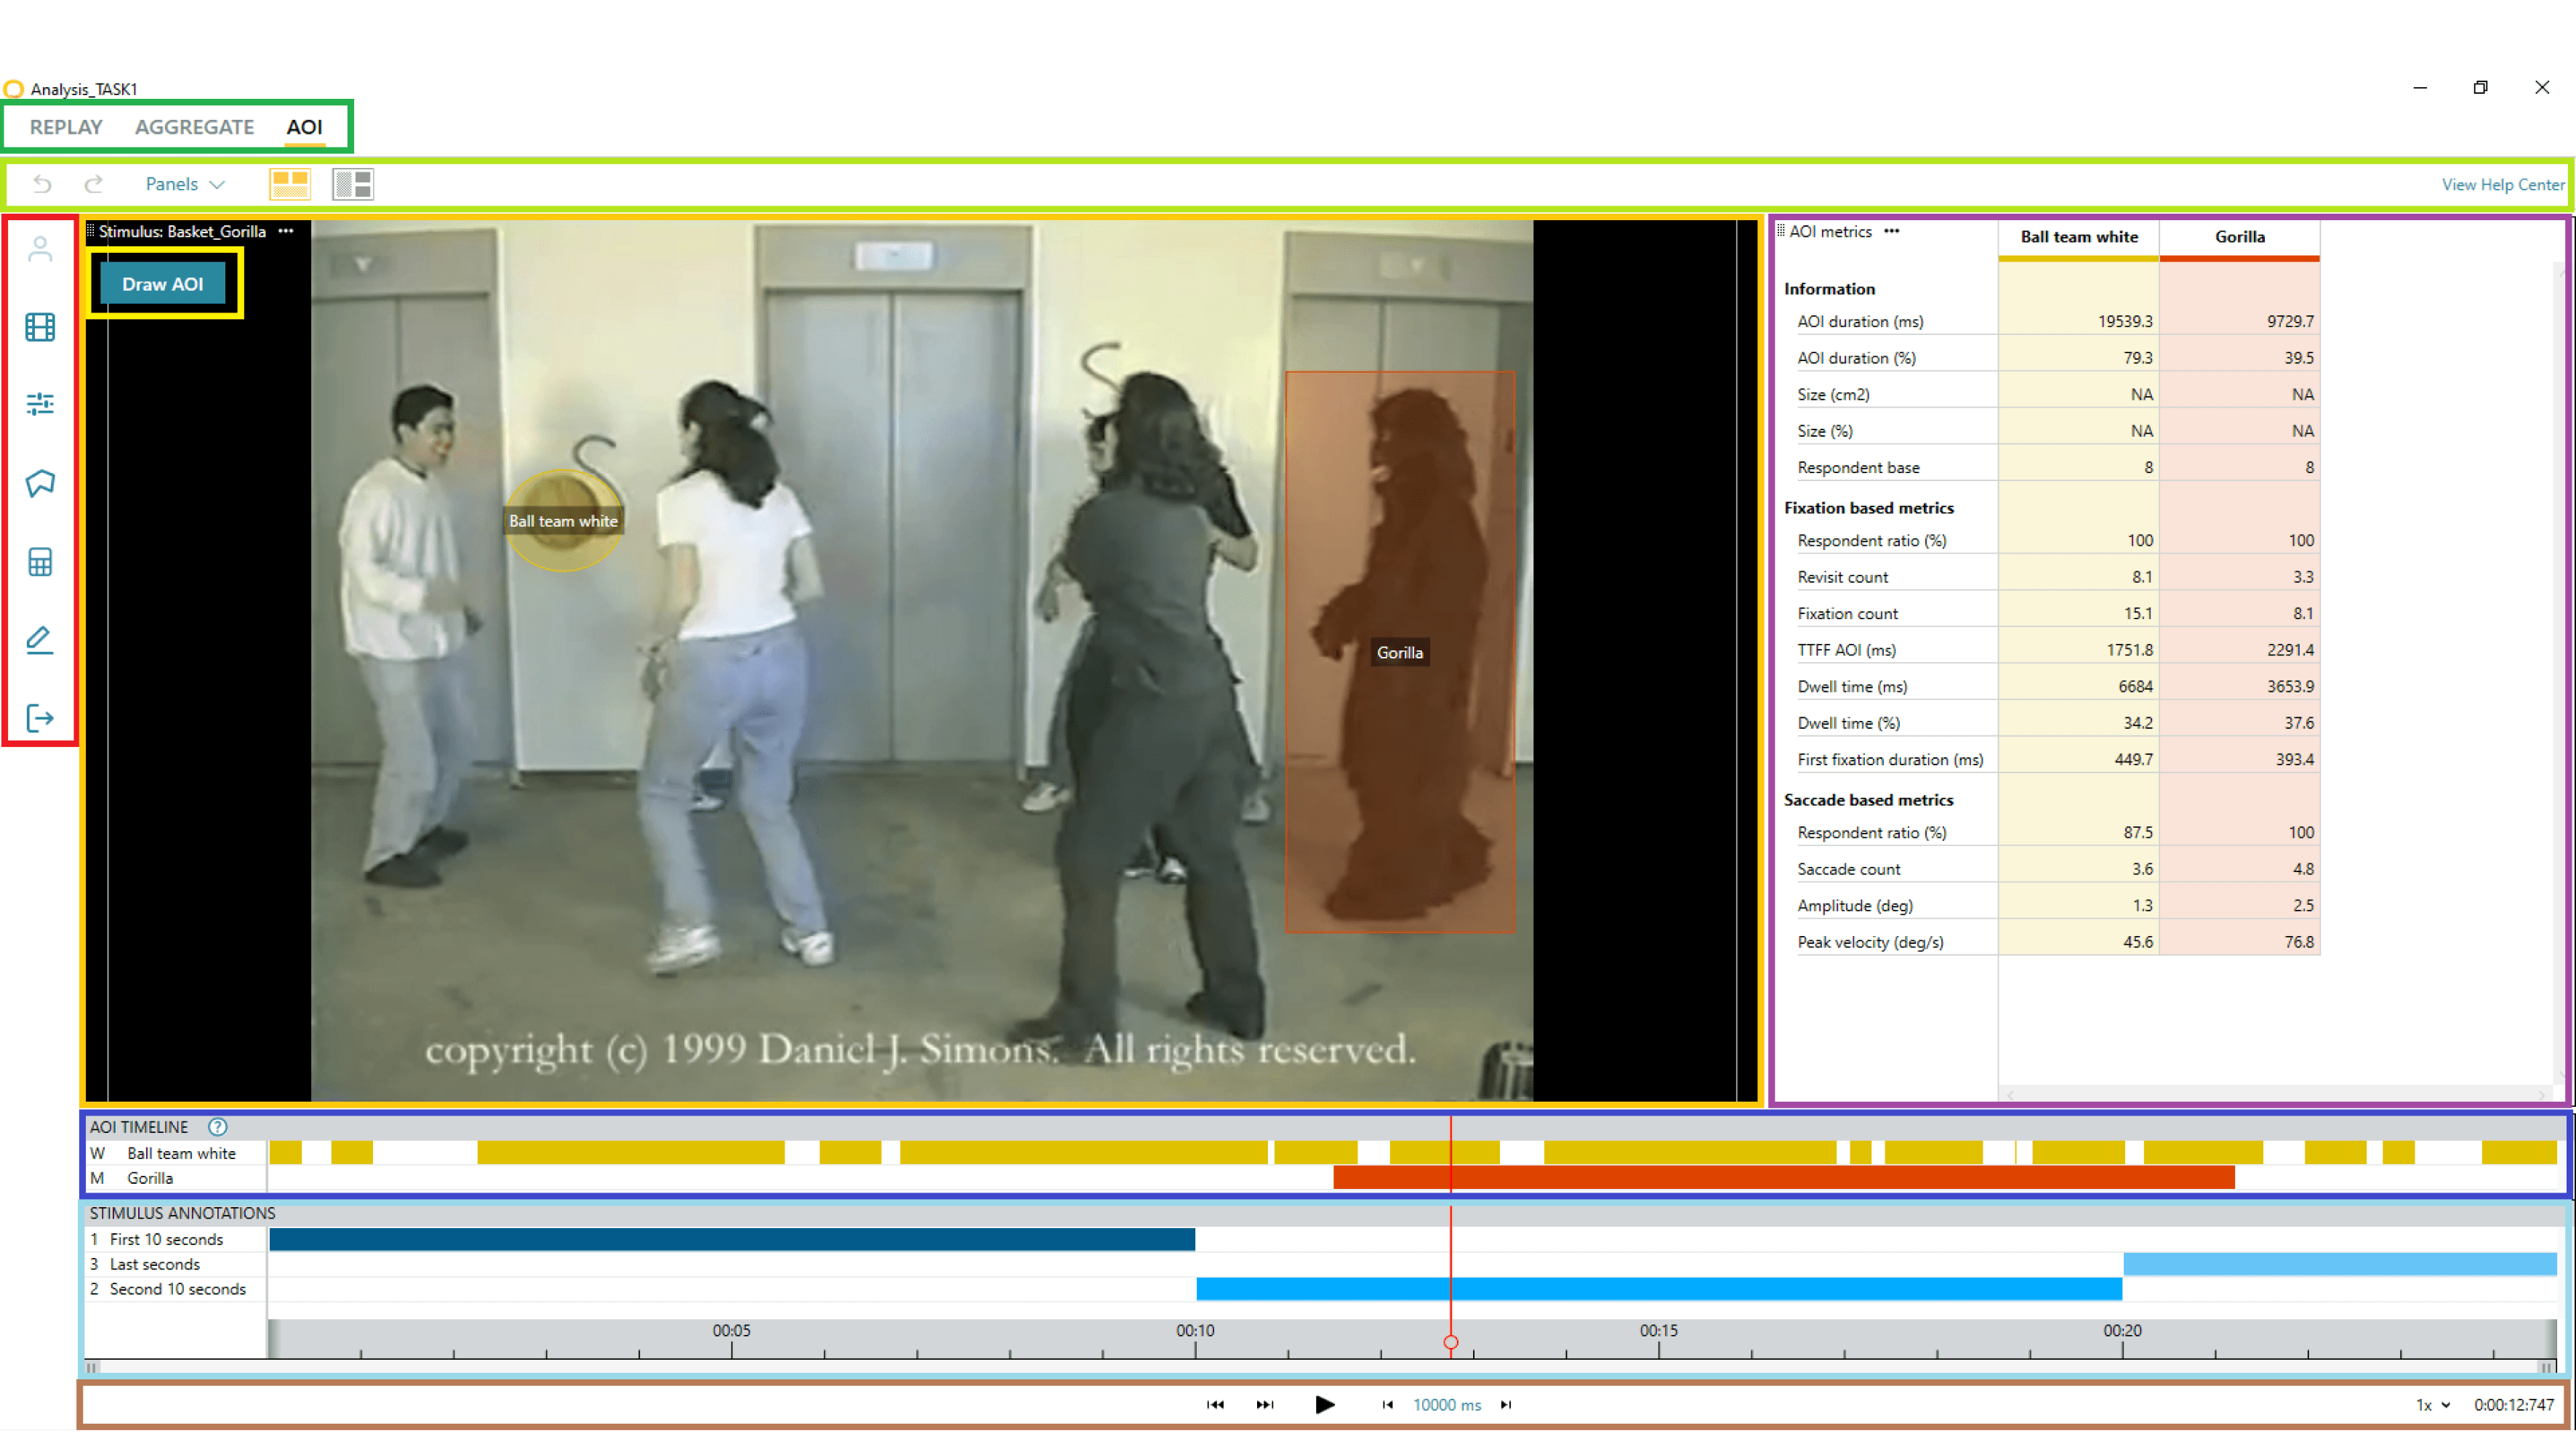This screenshot has height=1452, width=2576.
Task: Click the pencil edit icon in sidebar
Action: [x=40, y=640]
